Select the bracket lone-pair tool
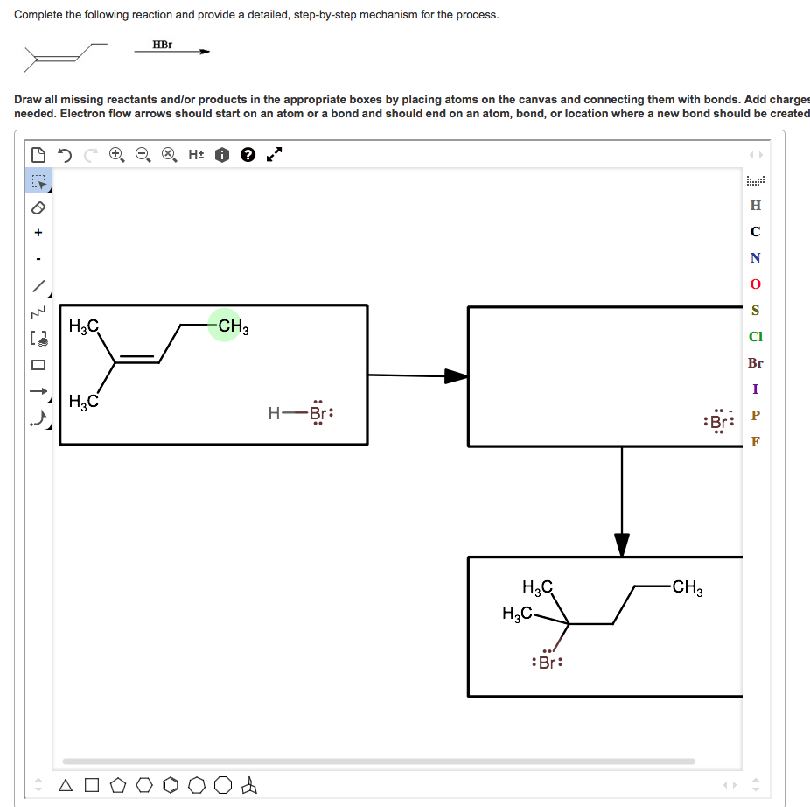 click(x=38, y=339)
